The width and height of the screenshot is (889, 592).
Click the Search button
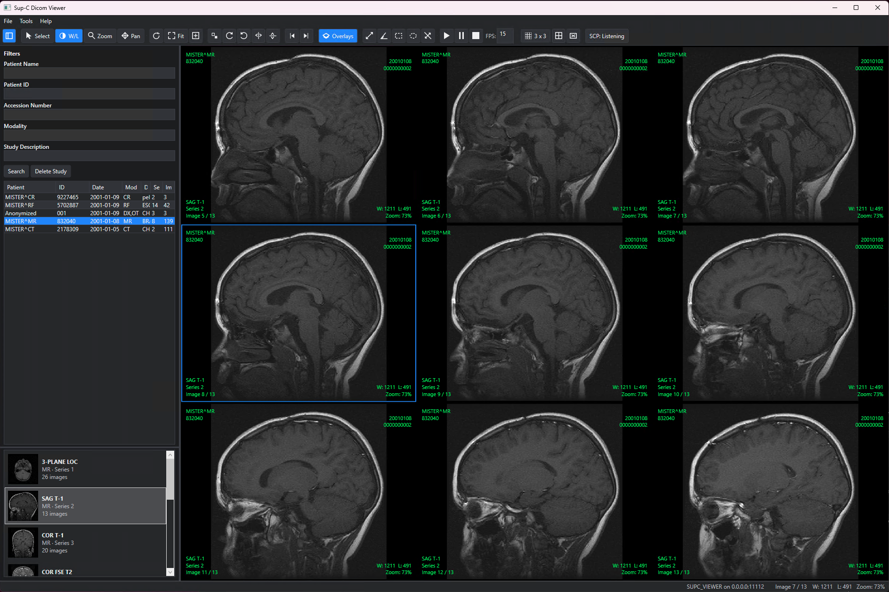(x=16, y=171)
